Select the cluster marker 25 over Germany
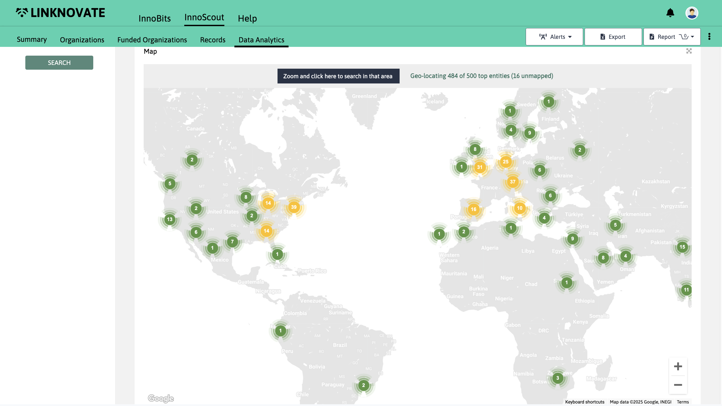The image size is (722, 406). coord(506,162)
